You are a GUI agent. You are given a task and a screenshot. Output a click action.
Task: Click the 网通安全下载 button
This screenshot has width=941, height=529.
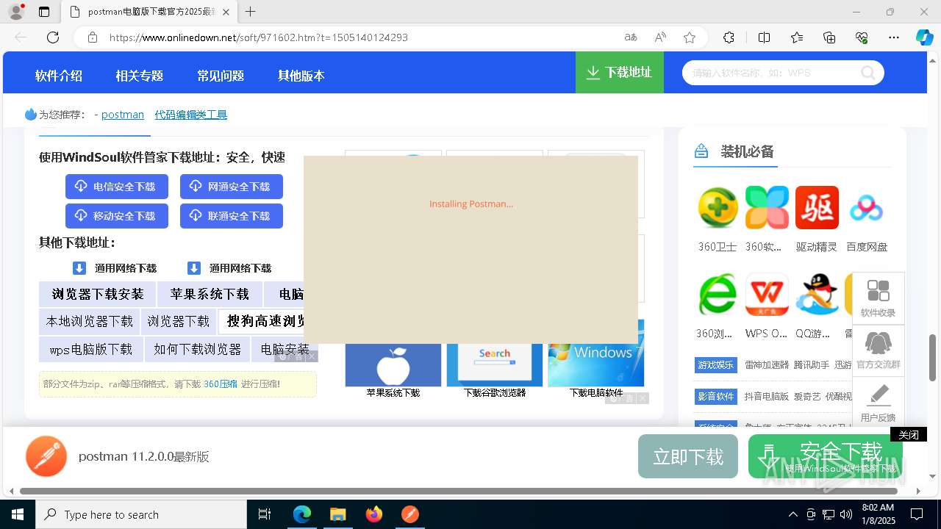click(x=232, y=187)
